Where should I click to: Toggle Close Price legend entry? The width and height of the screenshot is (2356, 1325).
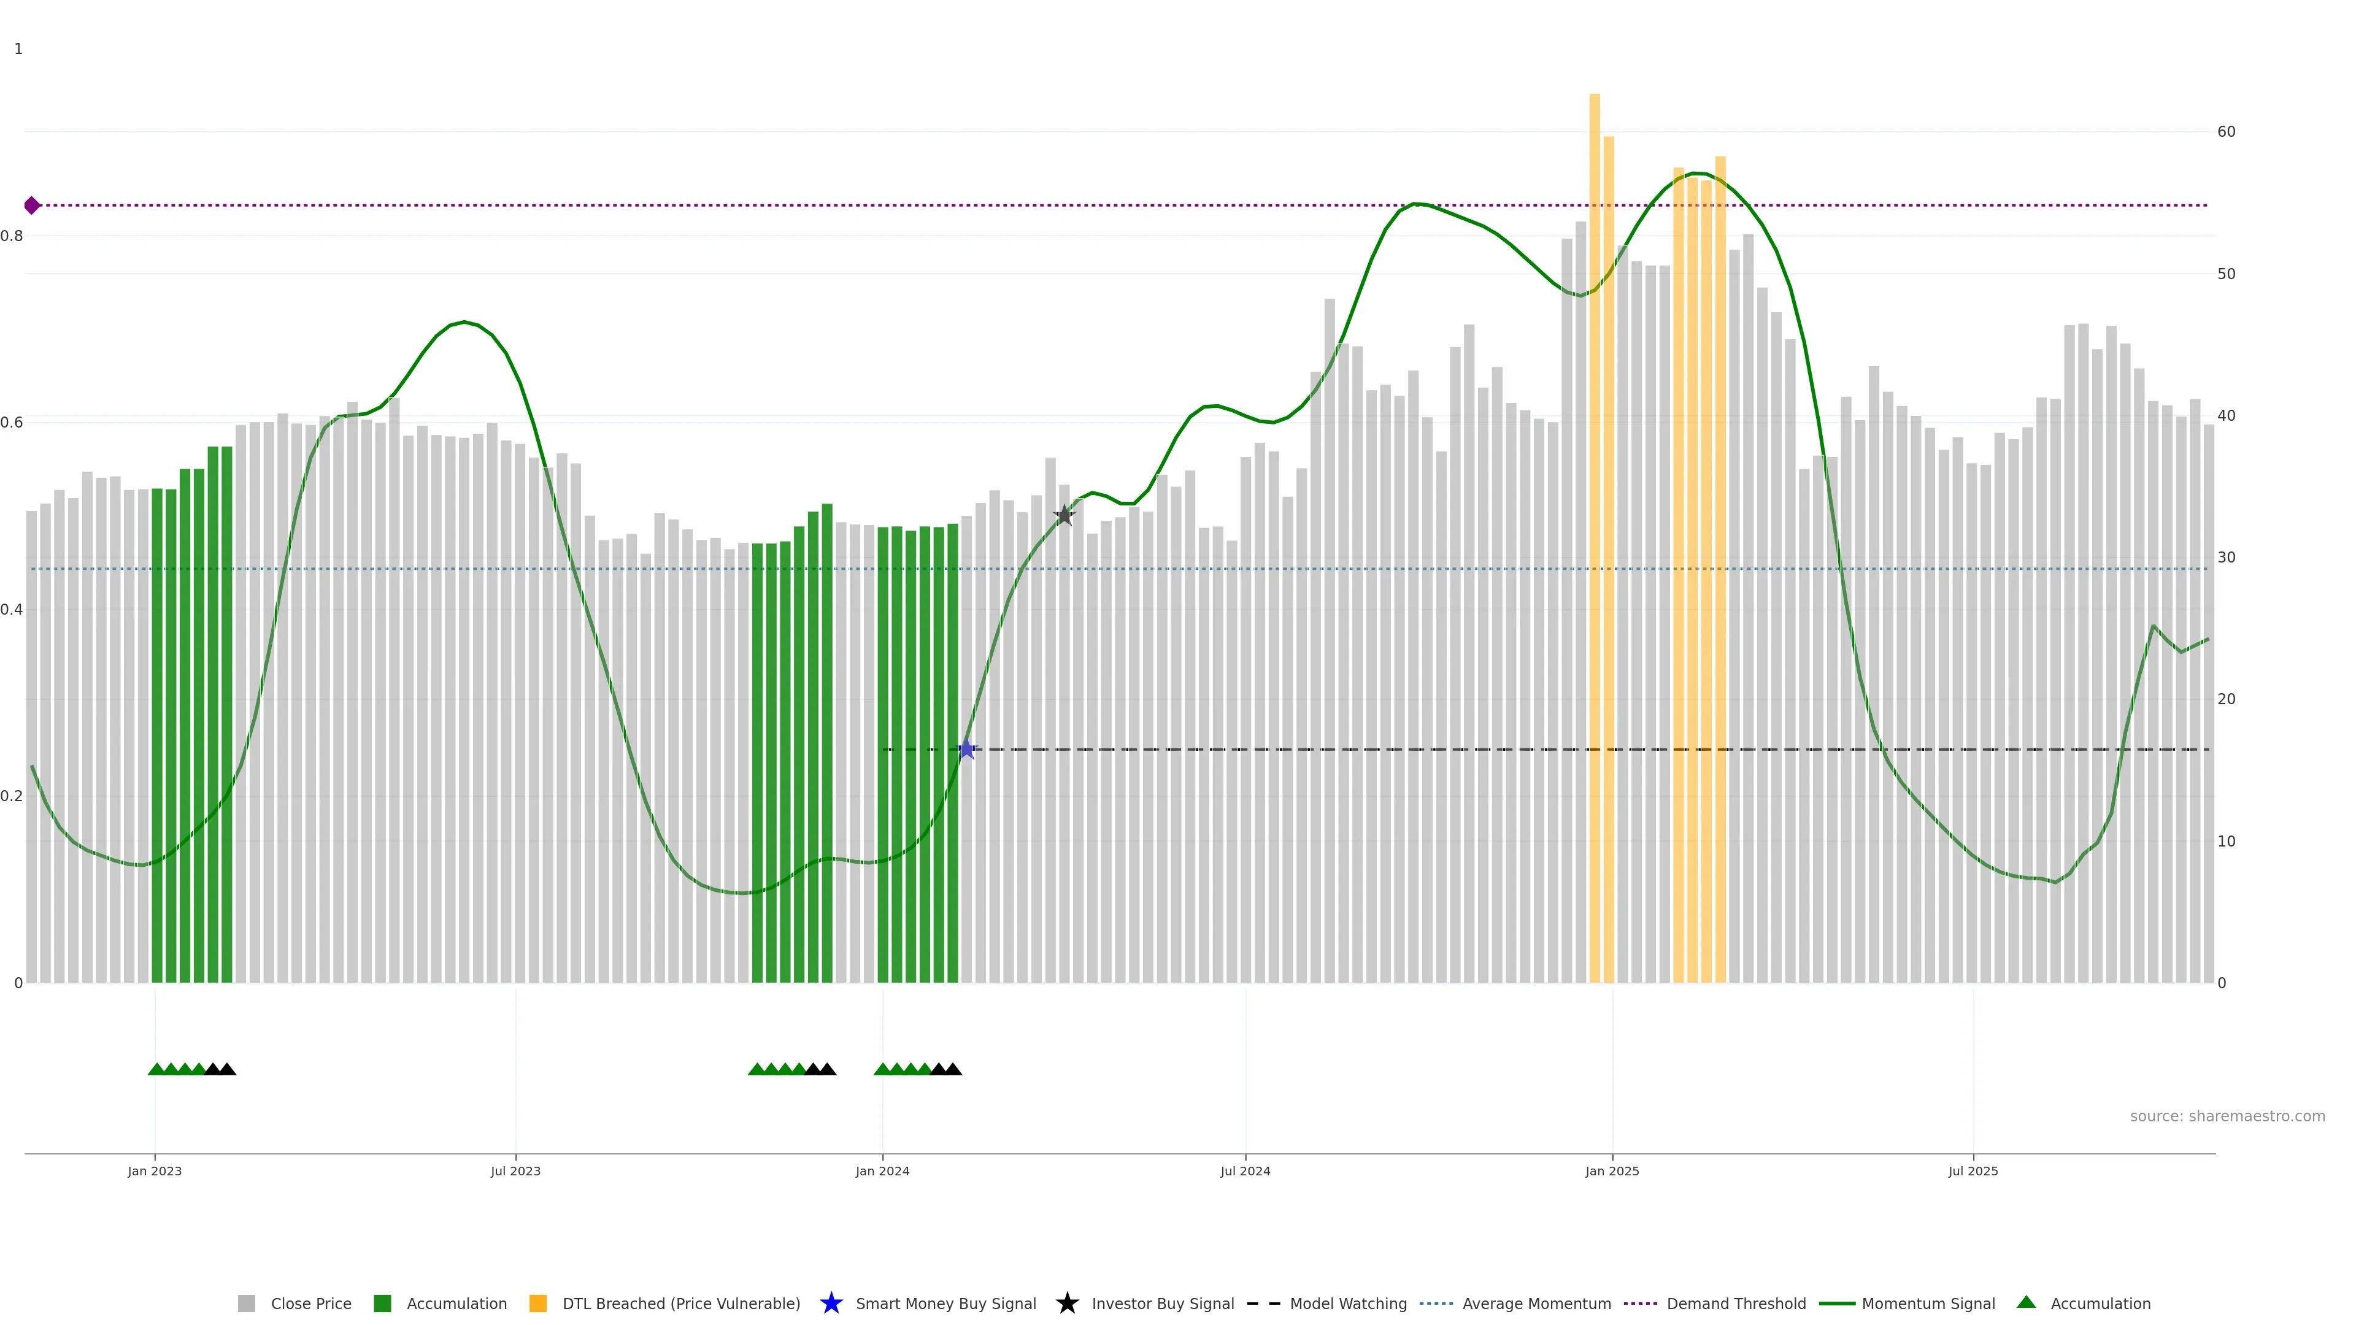point(310,1303)
